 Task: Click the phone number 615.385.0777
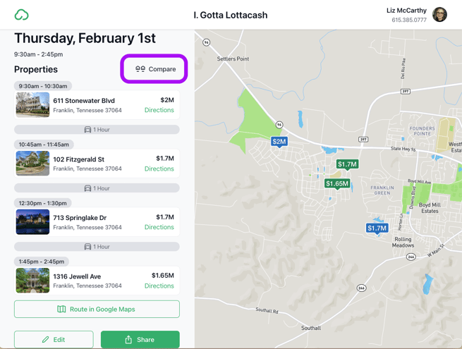coord(409,20)
